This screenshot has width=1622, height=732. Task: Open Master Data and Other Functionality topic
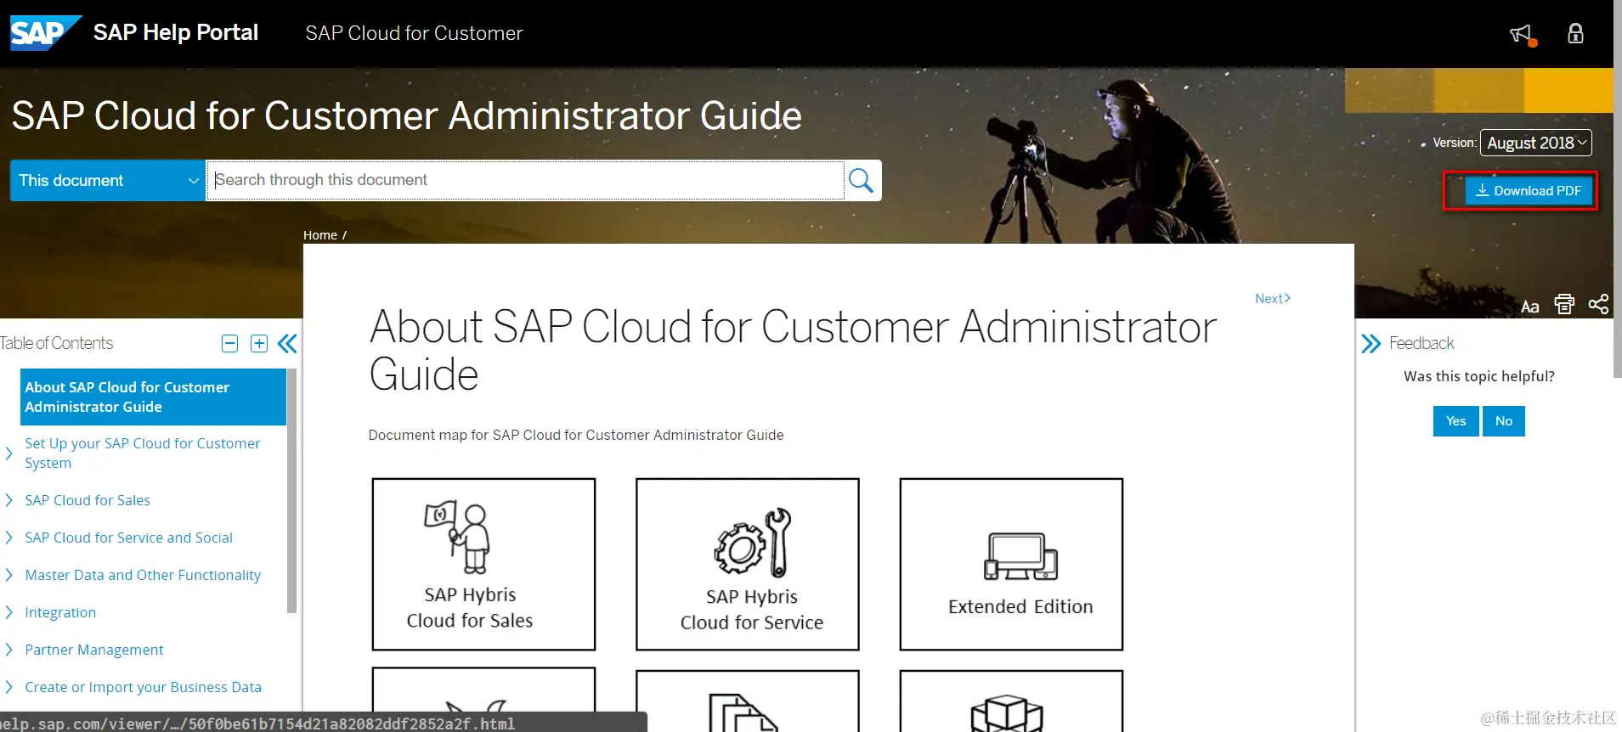pos(143,575)
